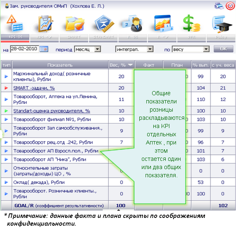The image size is (236, 229).
Task: Open the SMART -задачи, % link
Action: [34, 88]
